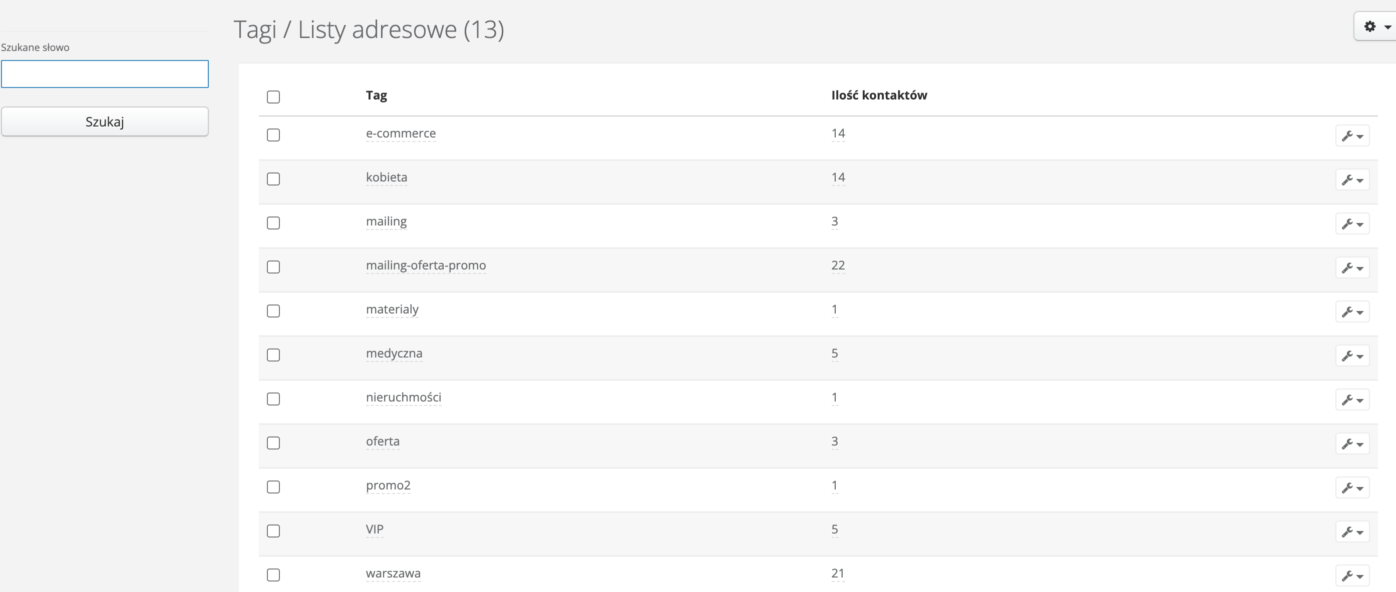
Task: Expand the dropdown arrow on materialy row
Action: pyautogui.click(x=1359, y=313)
